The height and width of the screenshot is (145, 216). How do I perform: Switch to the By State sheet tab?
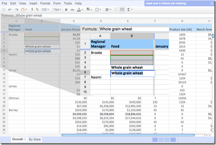click(x=35, y=139)
